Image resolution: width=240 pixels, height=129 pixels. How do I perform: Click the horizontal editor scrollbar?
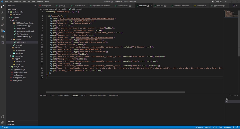pos(115,92)
